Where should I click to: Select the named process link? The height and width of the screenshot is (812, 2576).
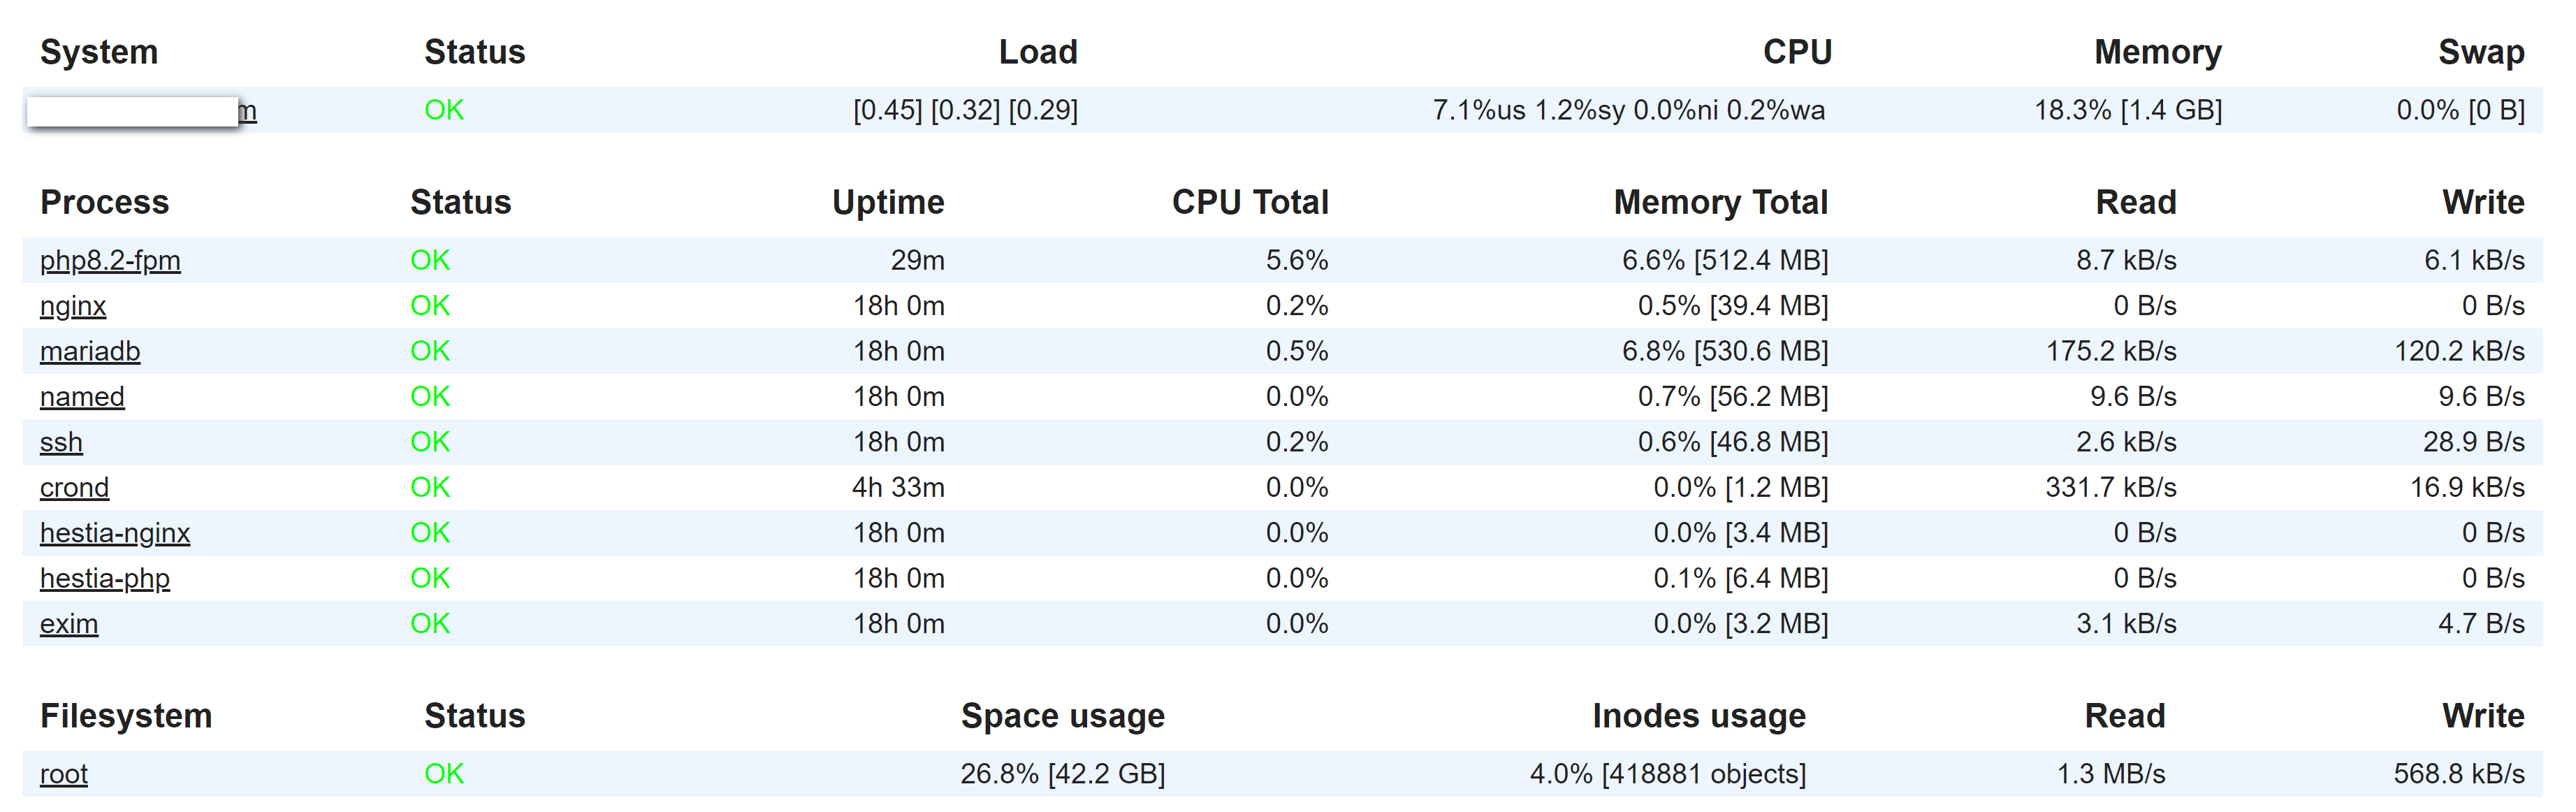(82, 397)
